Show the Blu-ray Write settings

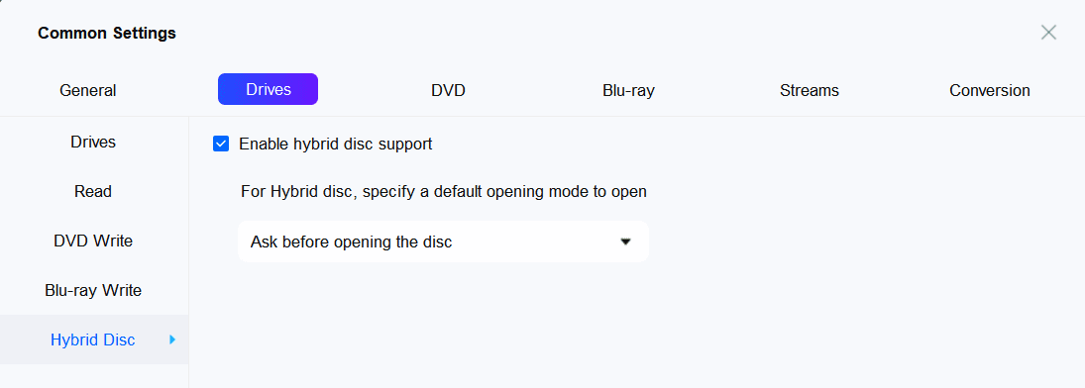click(x=93, y=290)
